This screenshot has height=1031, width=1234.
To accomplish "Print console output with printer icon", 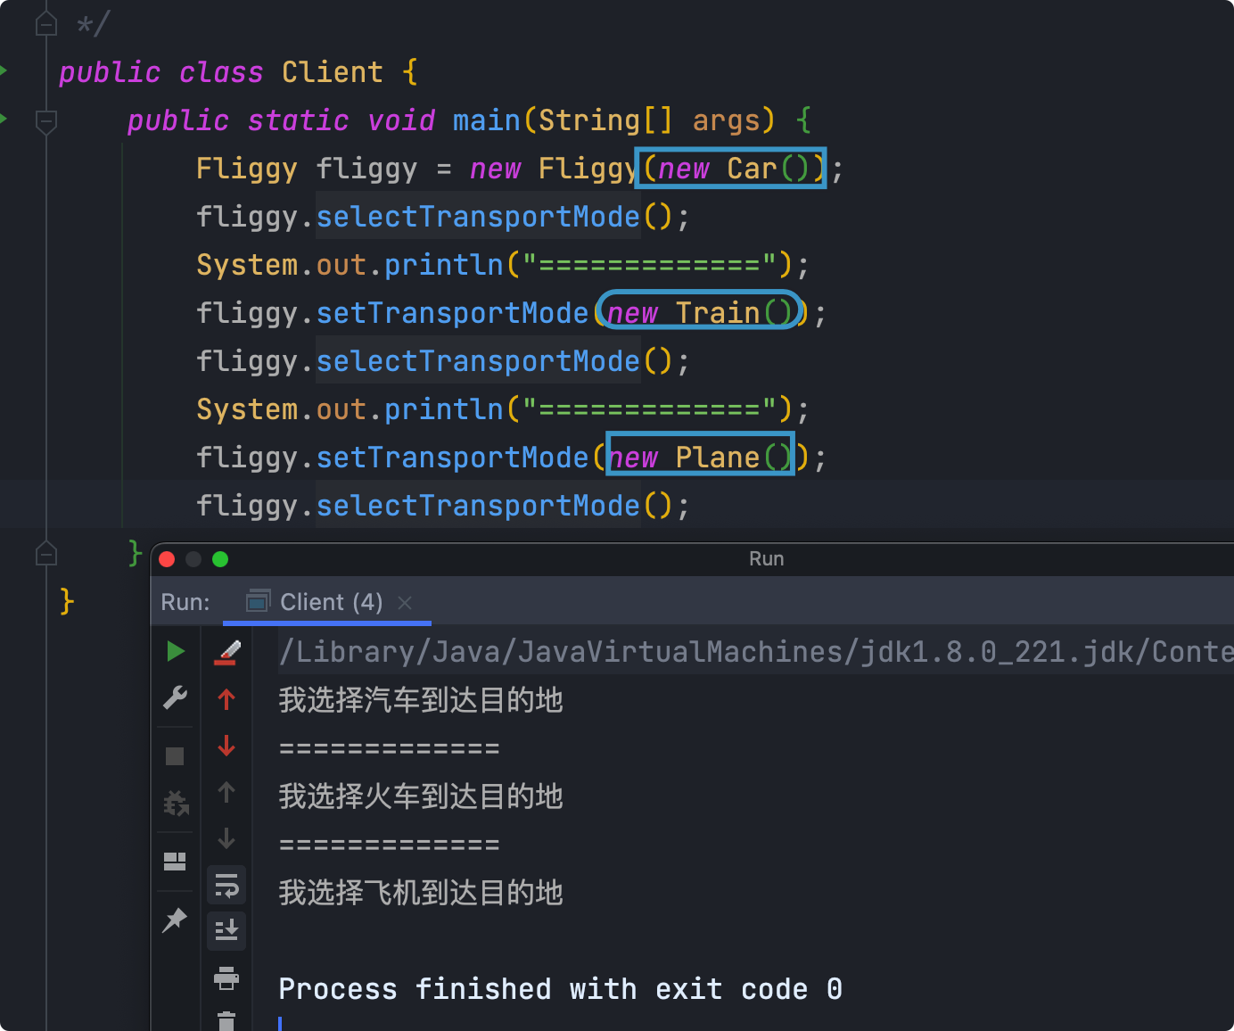I will 226,978.
